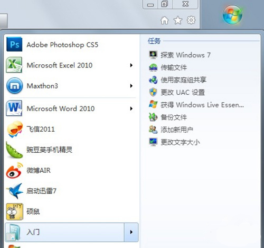Screen dimensions: 264x248
Task: Click the Windows Live Essentials flag icon
Action: click(x=153, y=105)
